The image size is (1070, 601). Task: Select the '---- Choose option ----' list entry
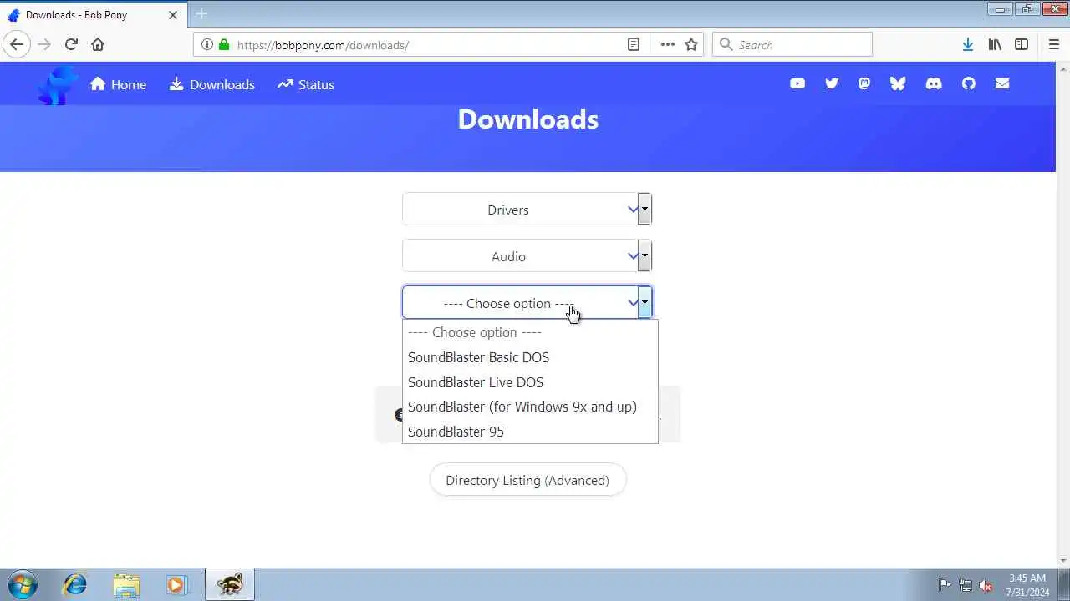pos(530,332)
